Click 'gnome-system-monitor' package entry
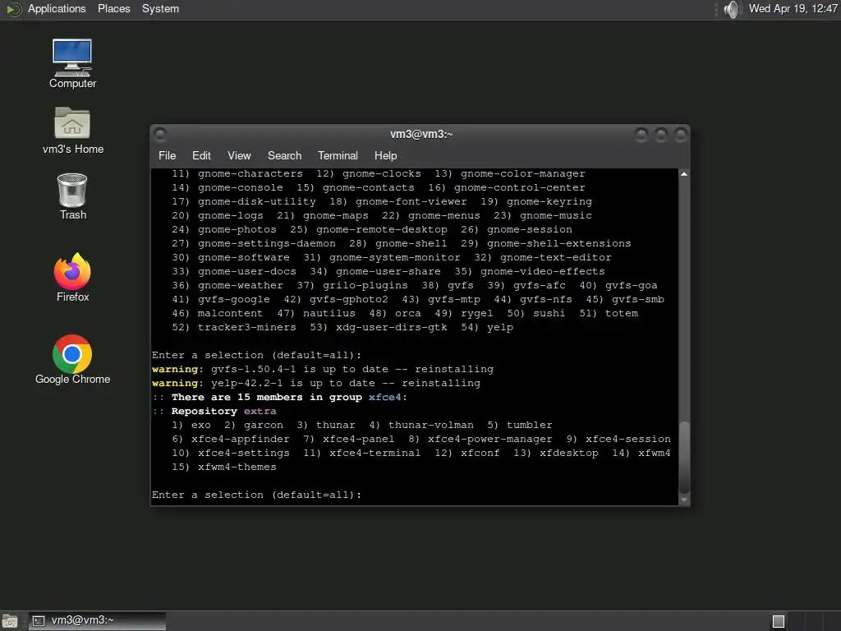This screenshot has width=841, height=631. (395, 257)
